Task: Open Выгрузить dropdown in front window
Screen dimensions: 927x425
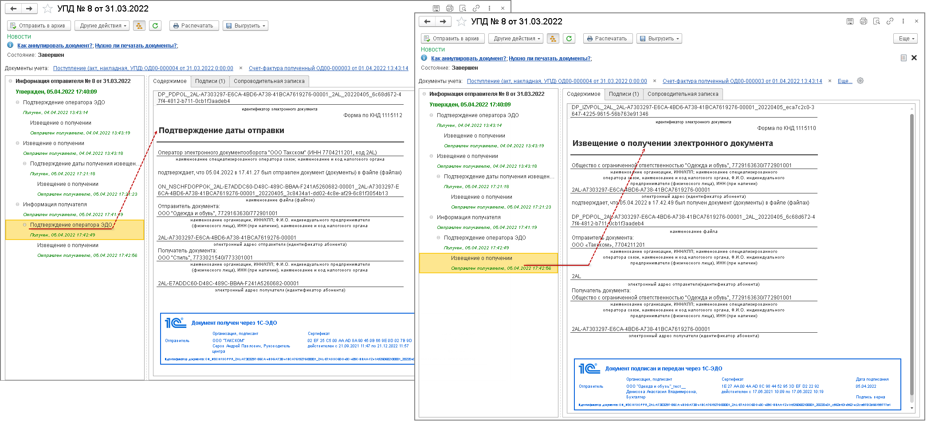Action: 659,39
